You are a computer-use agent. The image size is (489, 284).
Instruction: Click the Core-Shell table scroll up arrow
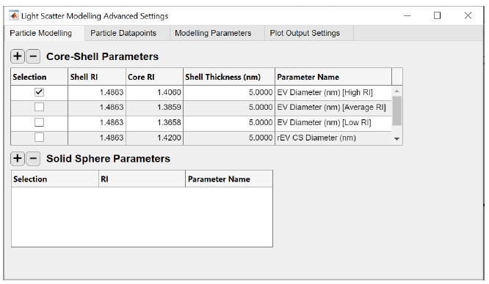(396, 91)
